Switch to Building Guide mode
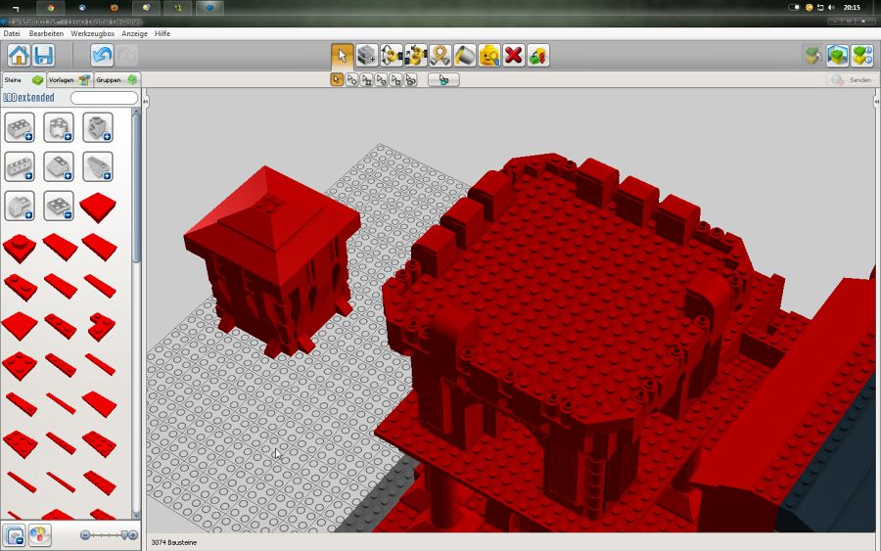 861,55
